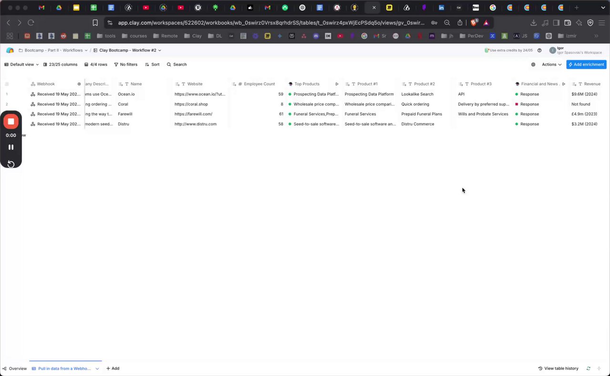Run the Top Products column play arrow
Image resolution: width=610 pixels, height=376 pixels.
337,84
